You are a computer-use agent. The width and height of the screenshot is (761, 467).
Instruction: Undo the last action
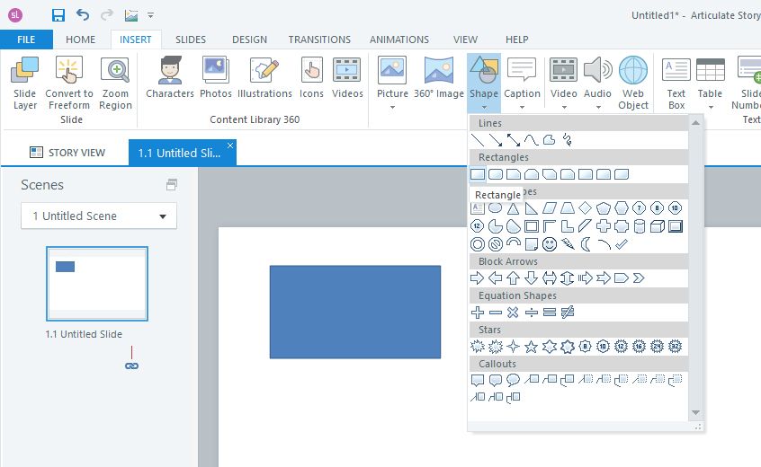tap(83, 15)
